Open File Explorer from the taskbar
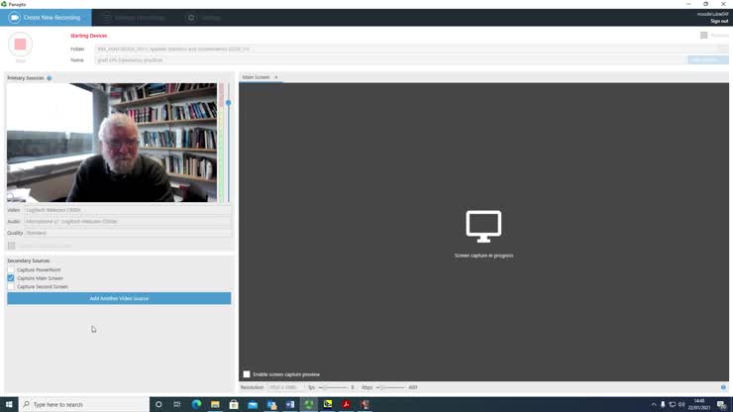The image size is (733, 412). 215,404
